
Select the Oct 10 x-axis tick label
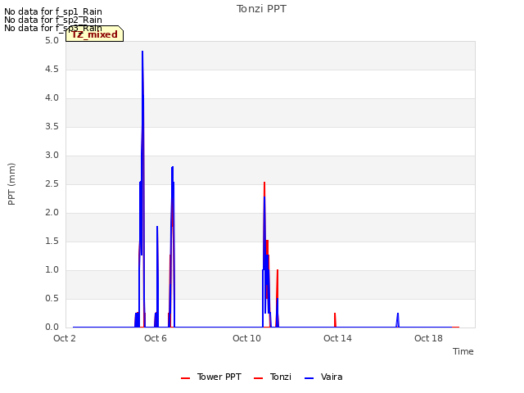[x=246, y=338]
